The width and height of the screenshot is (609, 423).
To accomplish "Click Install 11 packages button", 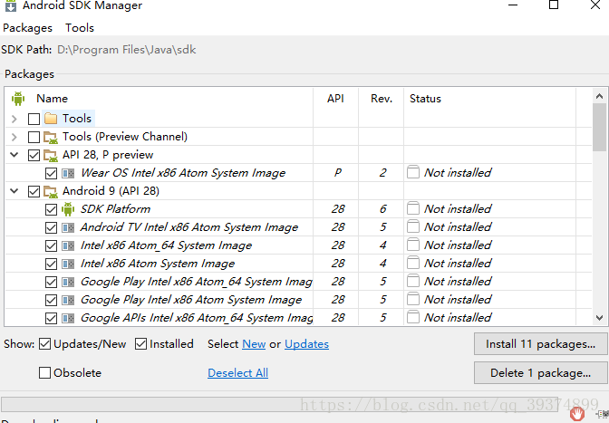I will (x=540, y=344).
